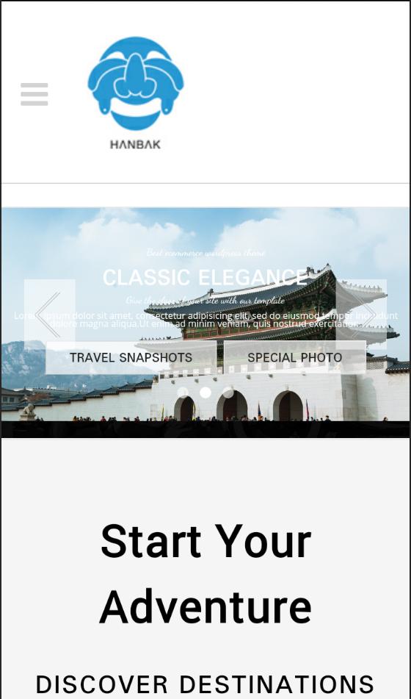Click the blue Hanbak mask logo
The image size is (411, 699).
coord(135,83)
